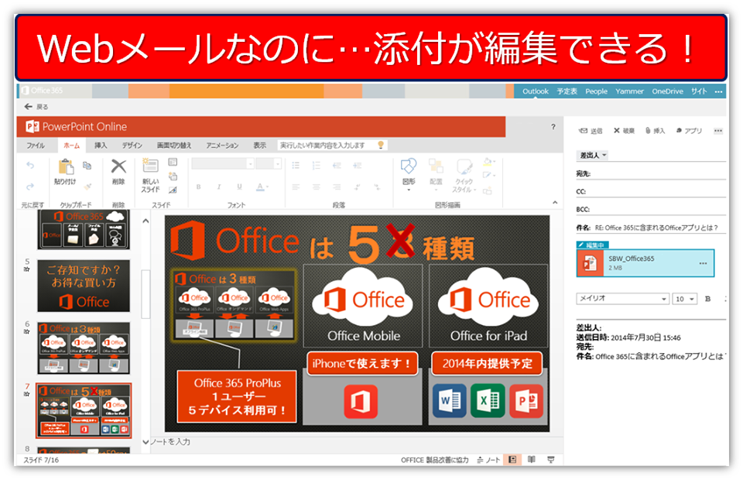The width and height of the screenshot is (743, 480).
Task: Collapse the ribbon with the chevron
Action: 555,203
